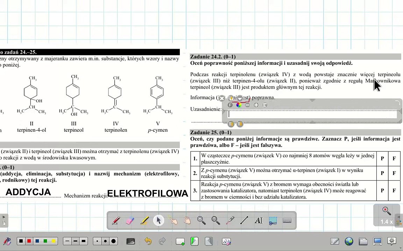Choose the medium line width
Viewport: 403px width, 251px height.
tap(75, 241)
